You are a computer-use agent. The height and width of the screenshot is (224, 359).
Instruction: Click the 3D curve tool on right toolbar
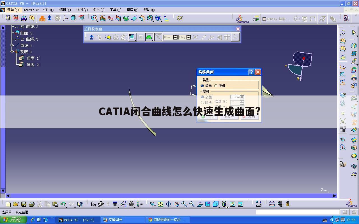pos(343,33)
